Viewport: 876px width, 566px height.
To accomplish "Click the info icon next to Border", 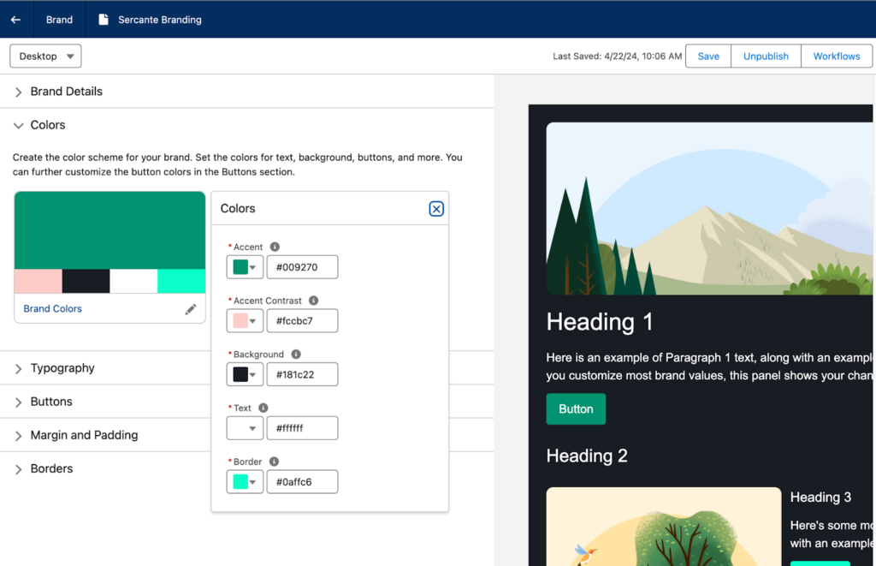I will 274,462.
